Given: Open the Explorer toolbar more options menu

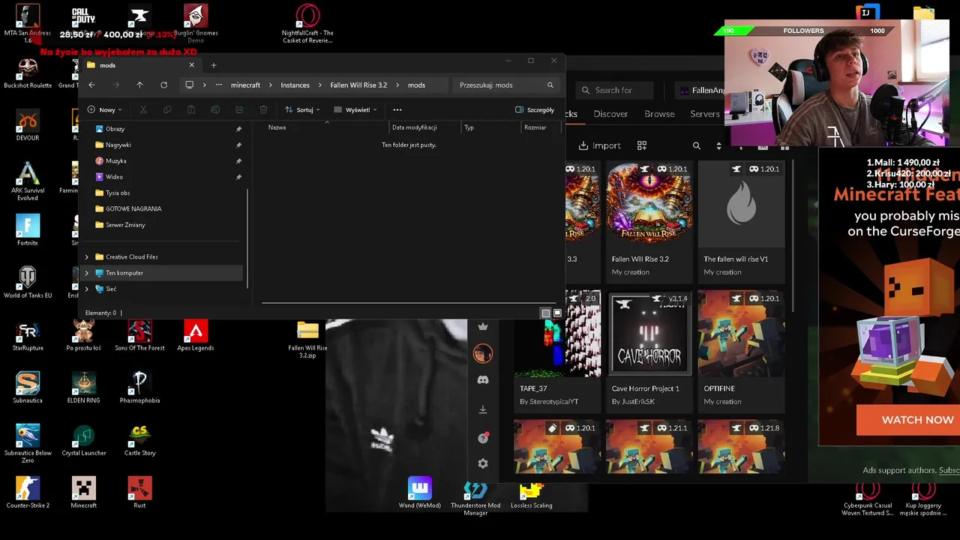Looking at the screenshot, I should tap(397, 109).
